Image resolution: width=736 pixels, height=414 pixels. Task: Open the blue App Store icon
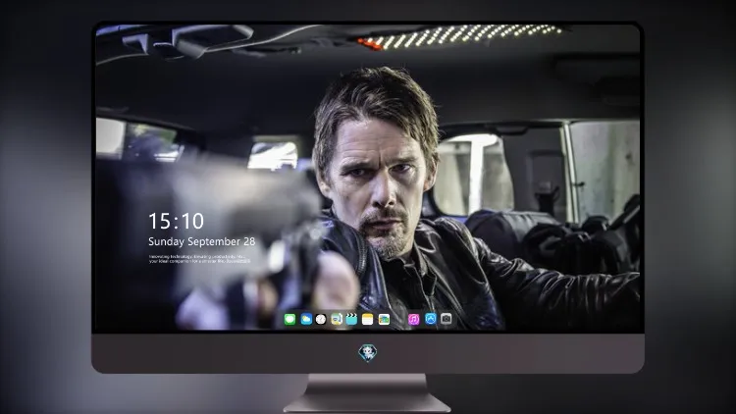point(431,319)
